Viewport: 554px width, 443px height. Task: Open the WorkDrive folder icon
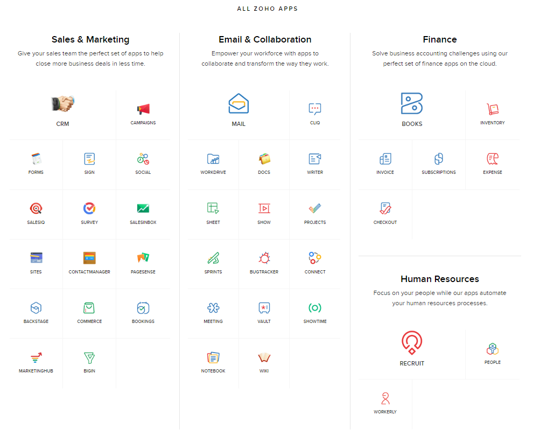pos(213,159)
